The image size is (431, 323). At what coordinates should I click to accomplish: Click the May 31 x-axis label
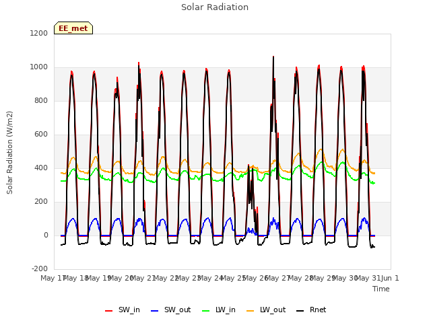click(367, 278)
